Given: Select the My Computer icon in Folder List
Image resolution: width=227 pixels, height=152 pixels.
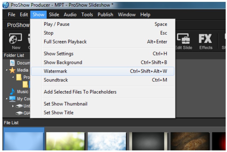Looking at the screenshot, I should pyautogui.click(x=12, y=99).
